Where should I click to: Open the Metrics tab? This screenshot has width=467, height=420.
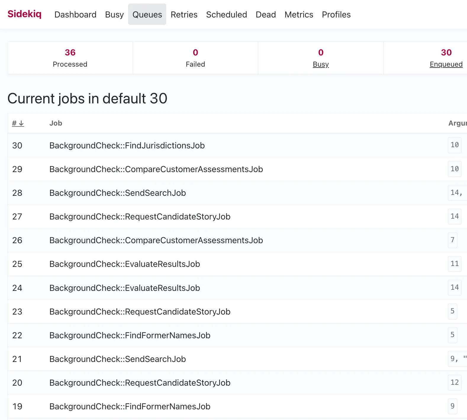(299, 15)
